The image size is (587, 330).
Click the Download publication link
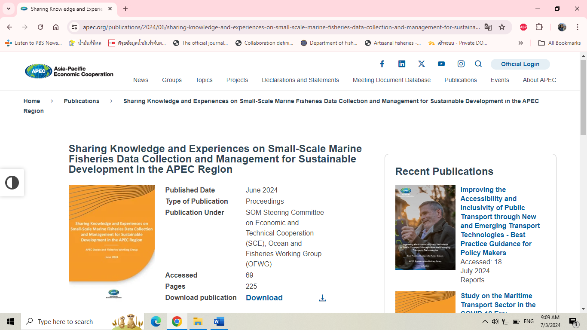(264, 298)
